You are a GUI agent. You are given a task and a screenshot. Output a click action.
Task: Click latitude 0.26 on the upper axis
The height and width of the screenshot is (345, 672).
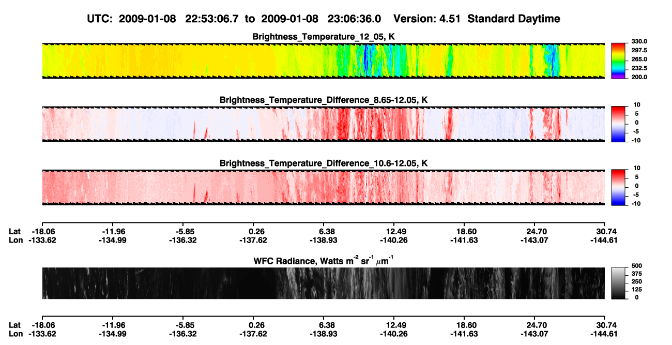[255, 232]
